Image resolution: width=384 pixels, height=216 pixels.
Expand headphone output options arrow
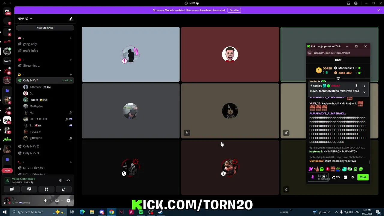[62, 201]
